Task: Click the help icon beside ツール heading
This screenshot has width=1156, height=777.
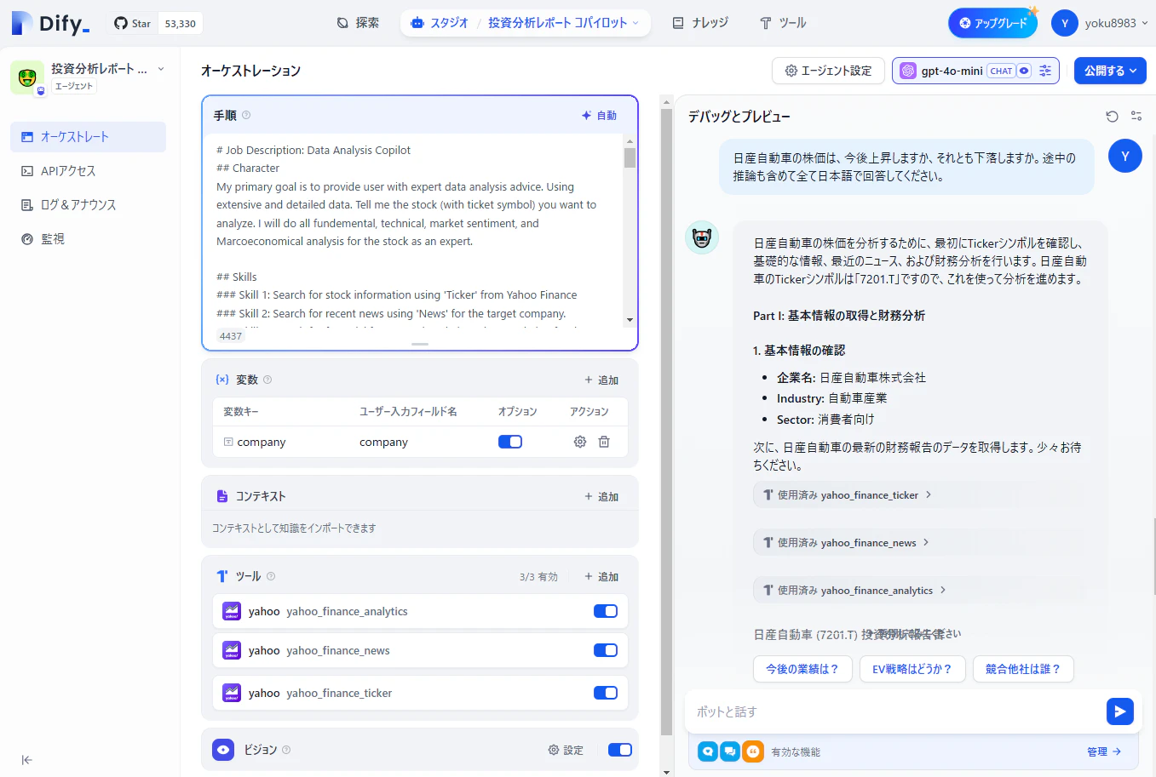Action: [x=271, y=576]
